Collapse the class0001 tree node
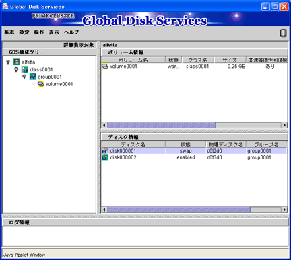 click(16, 69)
